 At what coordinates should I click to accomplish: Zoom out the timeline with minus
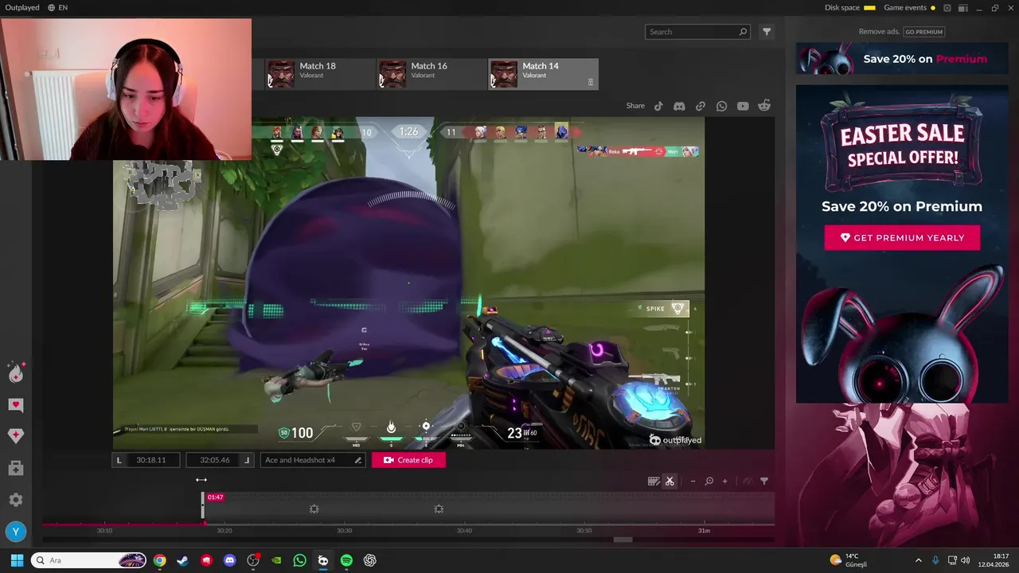click(x=693, y=481)
